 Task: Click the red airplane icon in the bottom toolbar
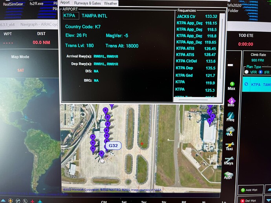(33, 201)
